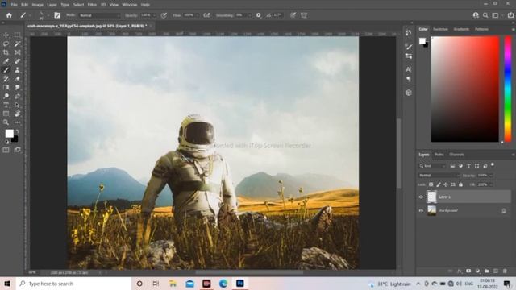Add a layer mask
Image resolution: width=516 pixels, height=290 pixels.
coord(468,271)
